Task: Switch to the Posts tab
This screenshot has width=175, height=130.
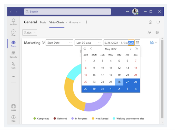Action: click(43, 22)
